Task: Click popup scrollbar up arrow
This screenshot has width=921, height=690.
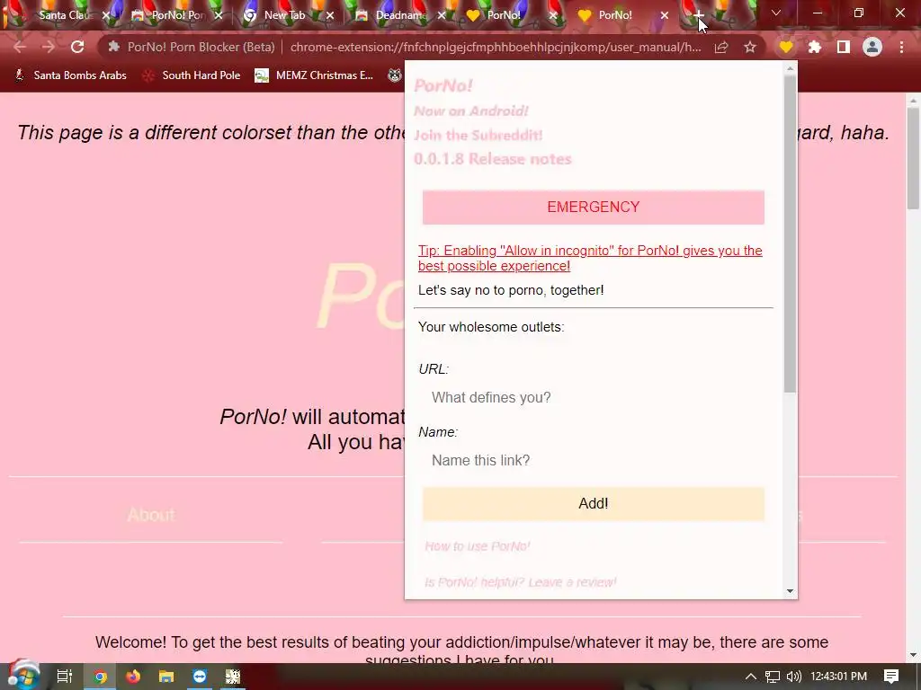Action: pyautogui.click(x=790, y=68)
